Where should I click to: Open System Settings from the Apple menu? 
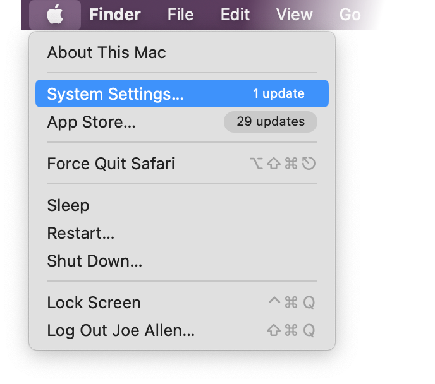coord(115,94)
